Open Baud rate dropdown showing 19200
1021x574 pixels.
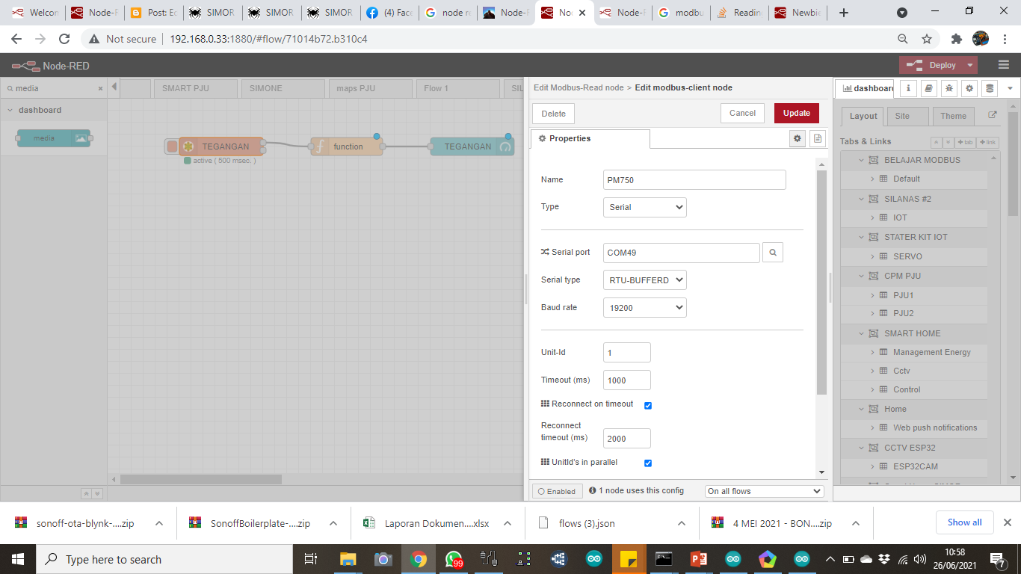pyautogui.click(x=645, y=307)
